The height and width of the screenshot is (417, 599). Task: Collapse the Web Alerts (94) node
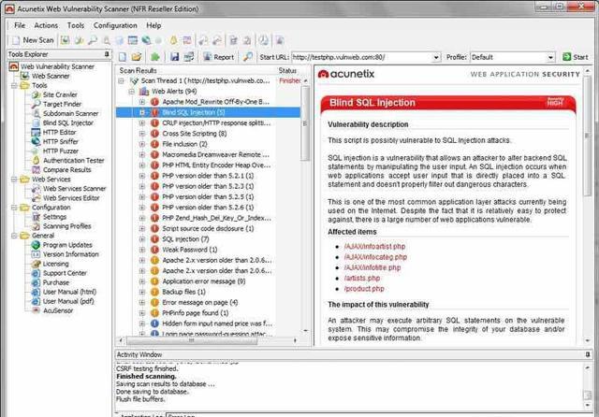click(x=131, y=92)
